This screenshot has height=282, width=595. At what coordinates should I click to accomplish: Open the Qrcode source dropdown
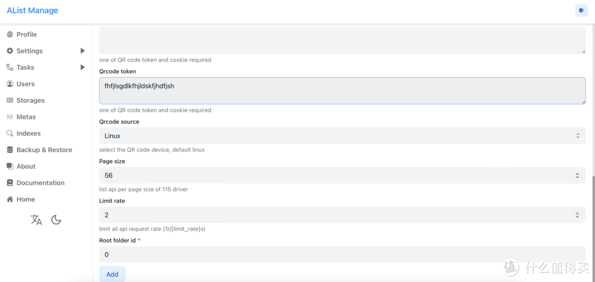pyautogui.click(x=342, y=136)
